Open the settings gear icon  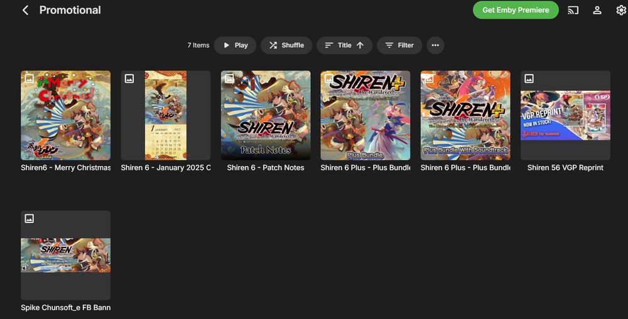(x=621, y=11)
